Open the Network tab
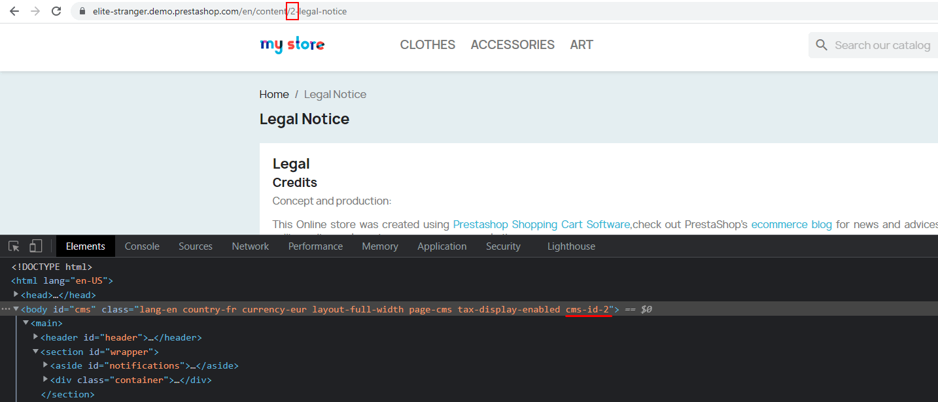 point(251,246)
